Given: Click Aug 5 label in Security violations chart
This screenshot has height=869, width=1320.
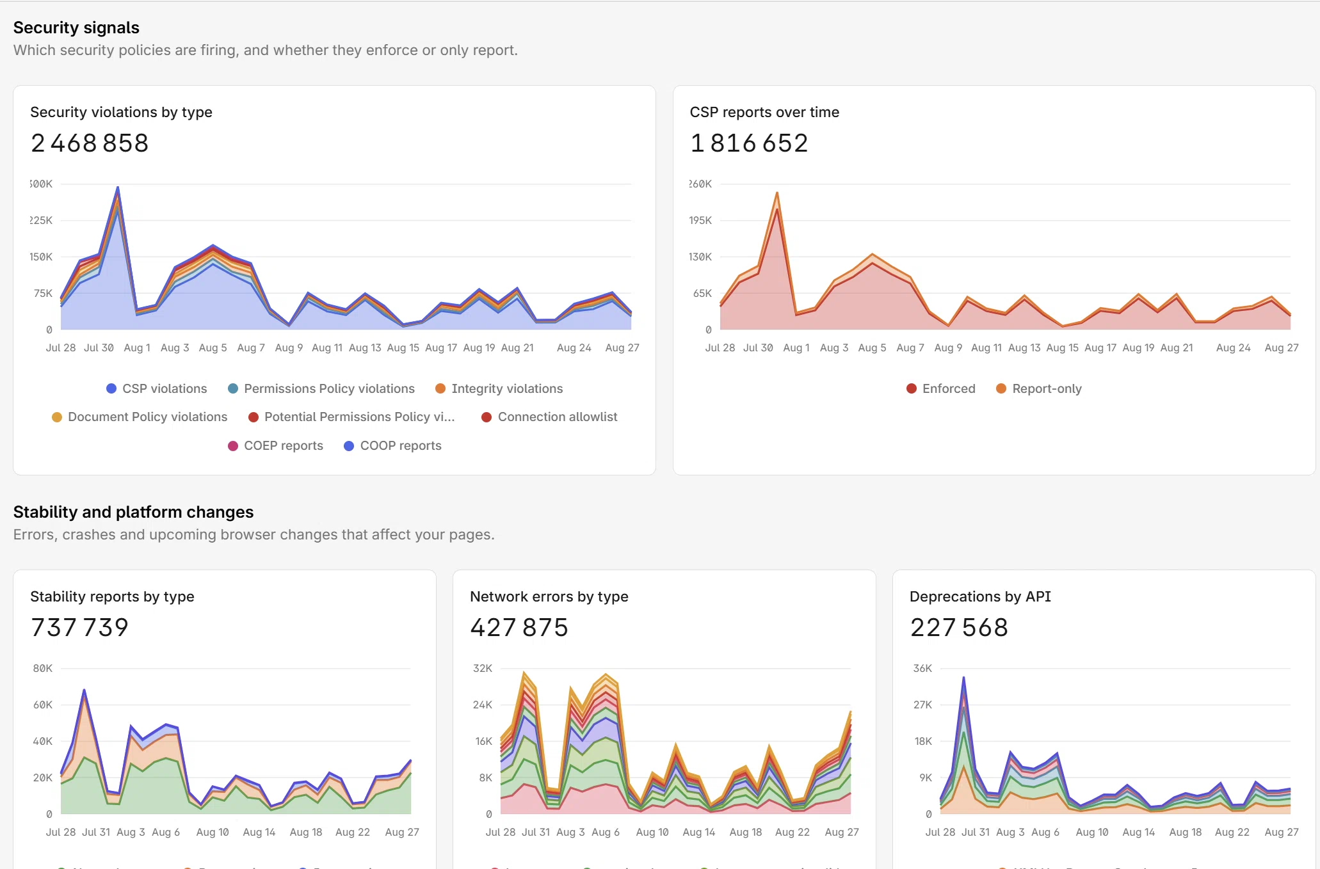Looking at the screenshot, I should pos(213,347).
